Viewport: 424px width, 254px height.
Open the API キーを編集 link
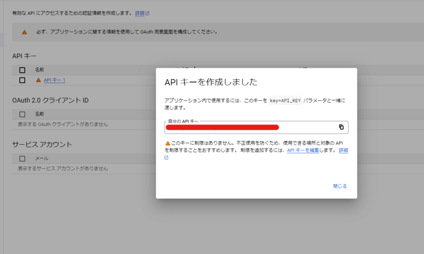coord(303,150)
